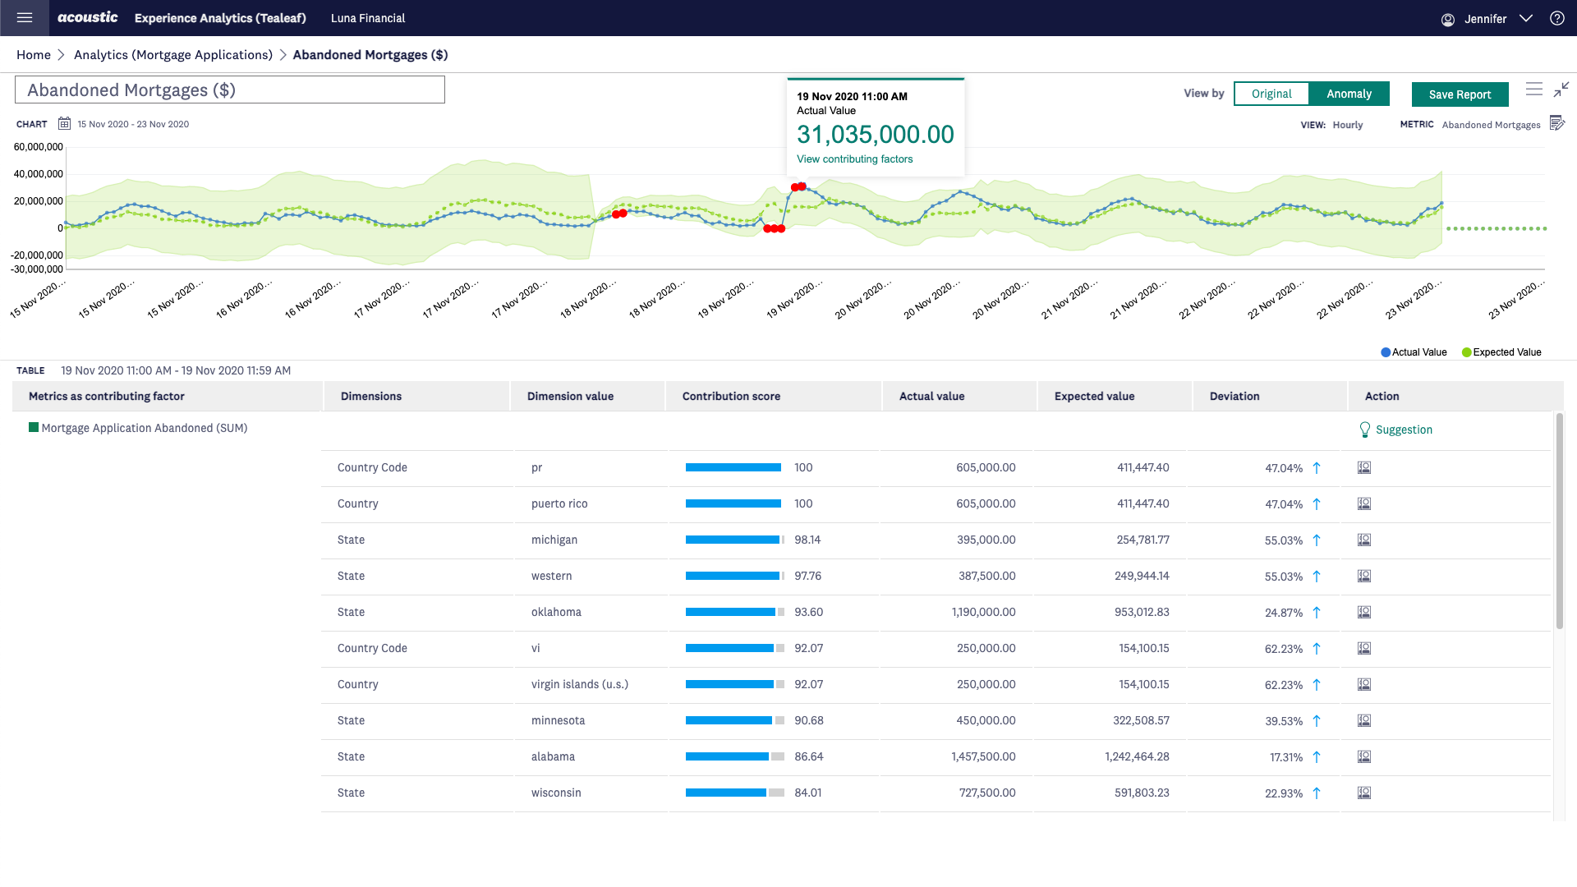Click the edit metric icon
1577x887 pixels.
pyautogui.click(x=1556, y=124)
